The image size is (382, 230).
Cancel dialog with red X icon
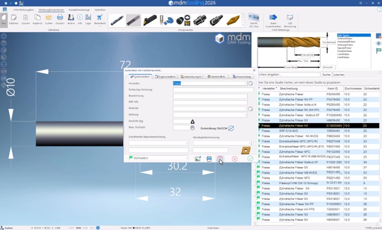(234, 159)
